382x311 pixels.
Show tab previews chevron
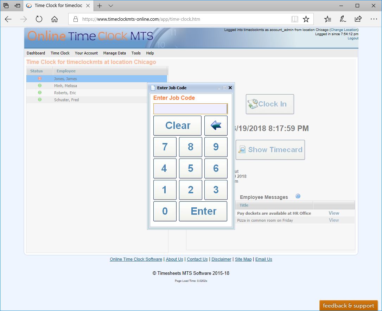click(x=111, y=6)
